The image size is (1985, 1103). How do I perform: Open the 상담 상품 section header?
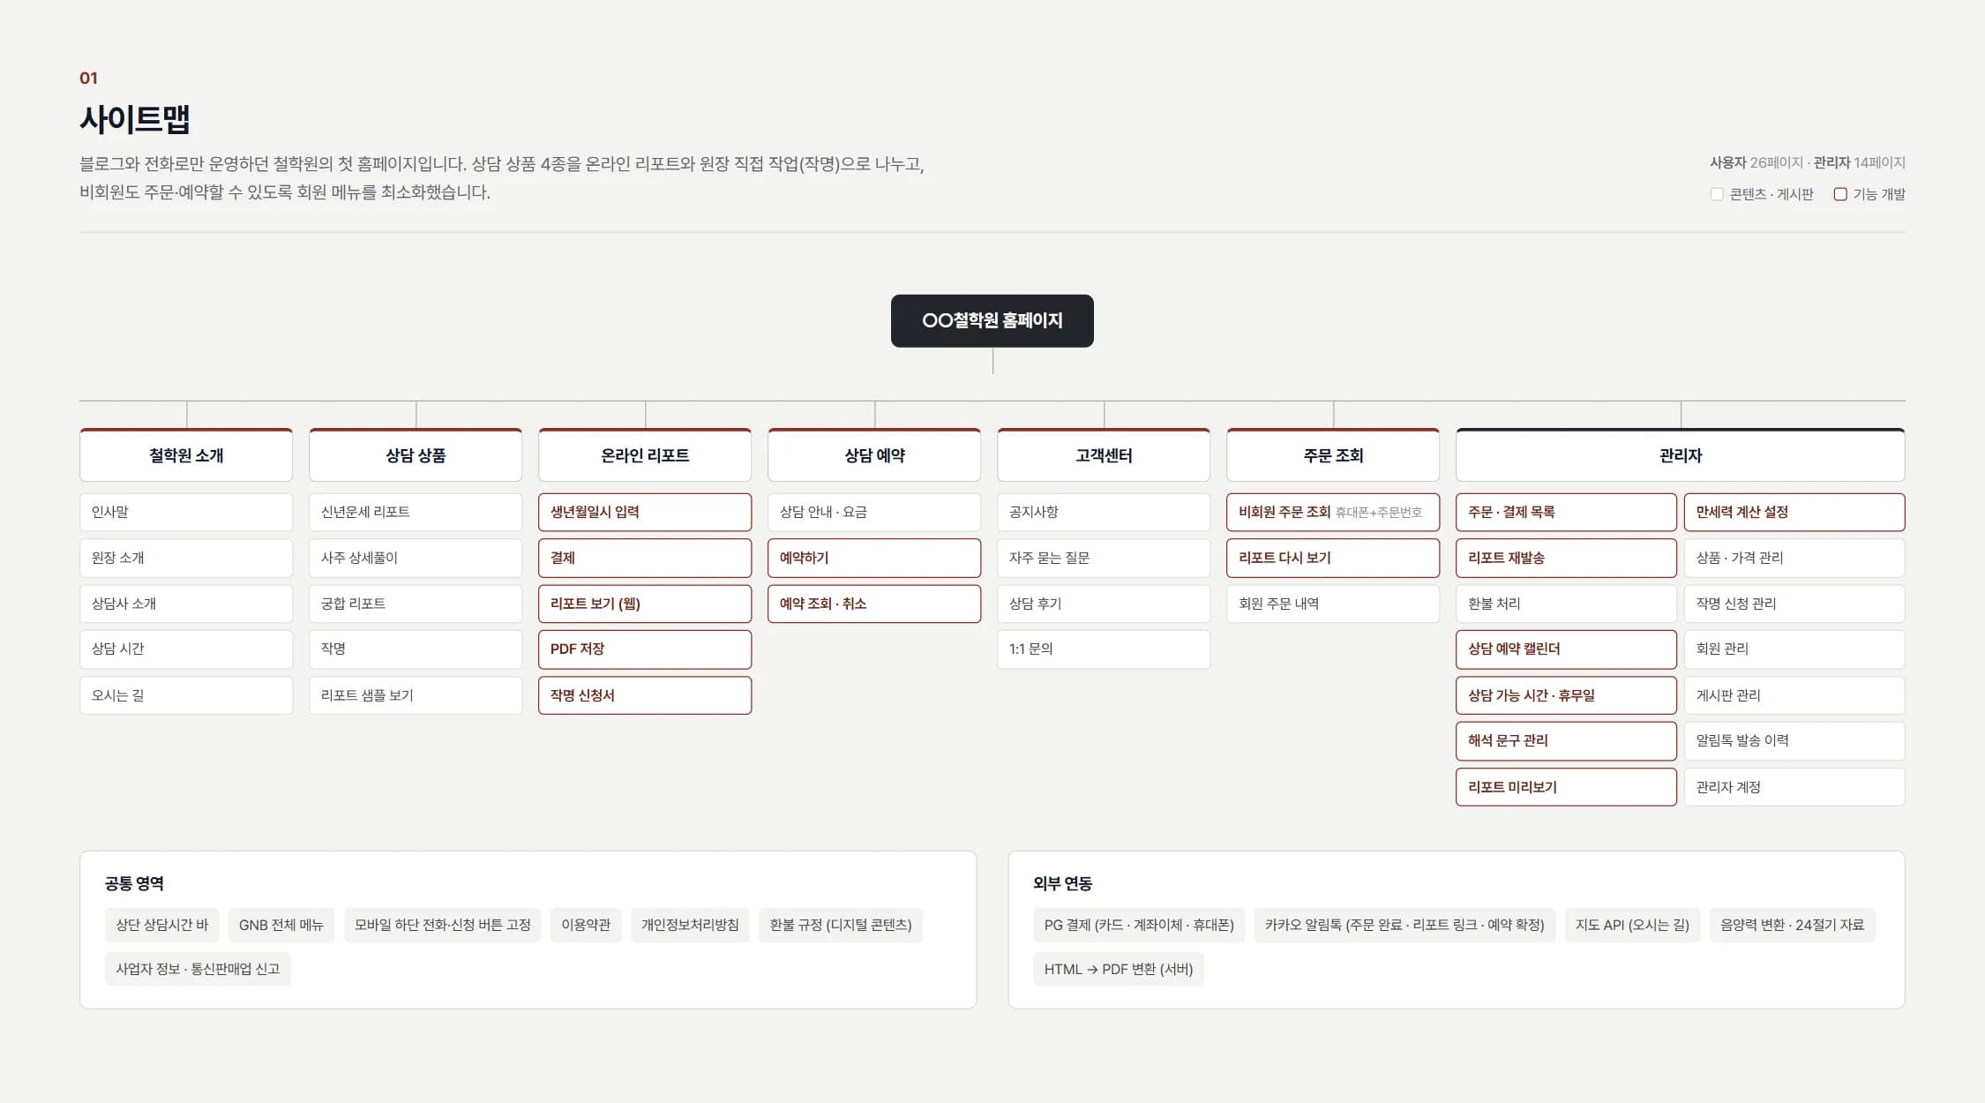point(416,455)
